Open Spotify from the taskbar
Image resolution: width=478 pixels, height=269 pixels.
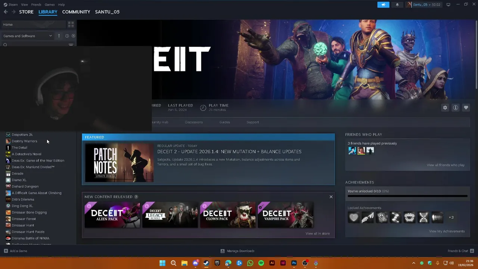pyautogui.click(x=261, y=263)
